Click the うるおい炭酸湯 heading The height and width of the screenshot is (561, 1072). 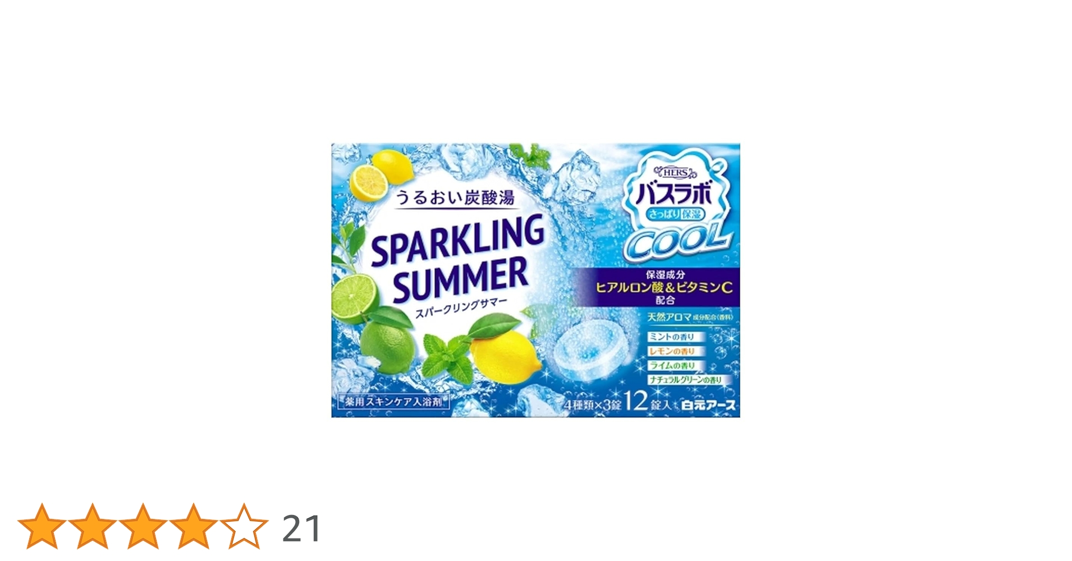455,197
